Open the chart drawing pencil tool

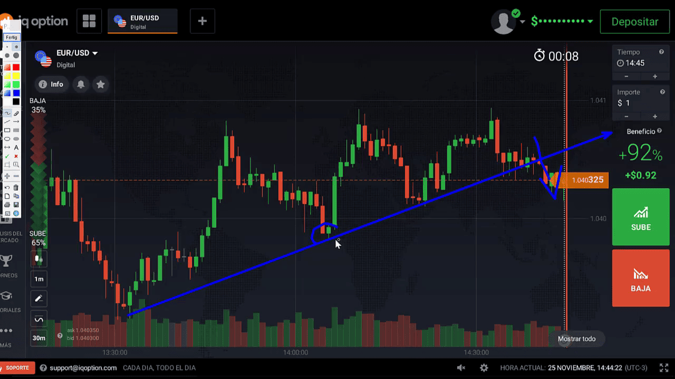(x=38, y=298)
